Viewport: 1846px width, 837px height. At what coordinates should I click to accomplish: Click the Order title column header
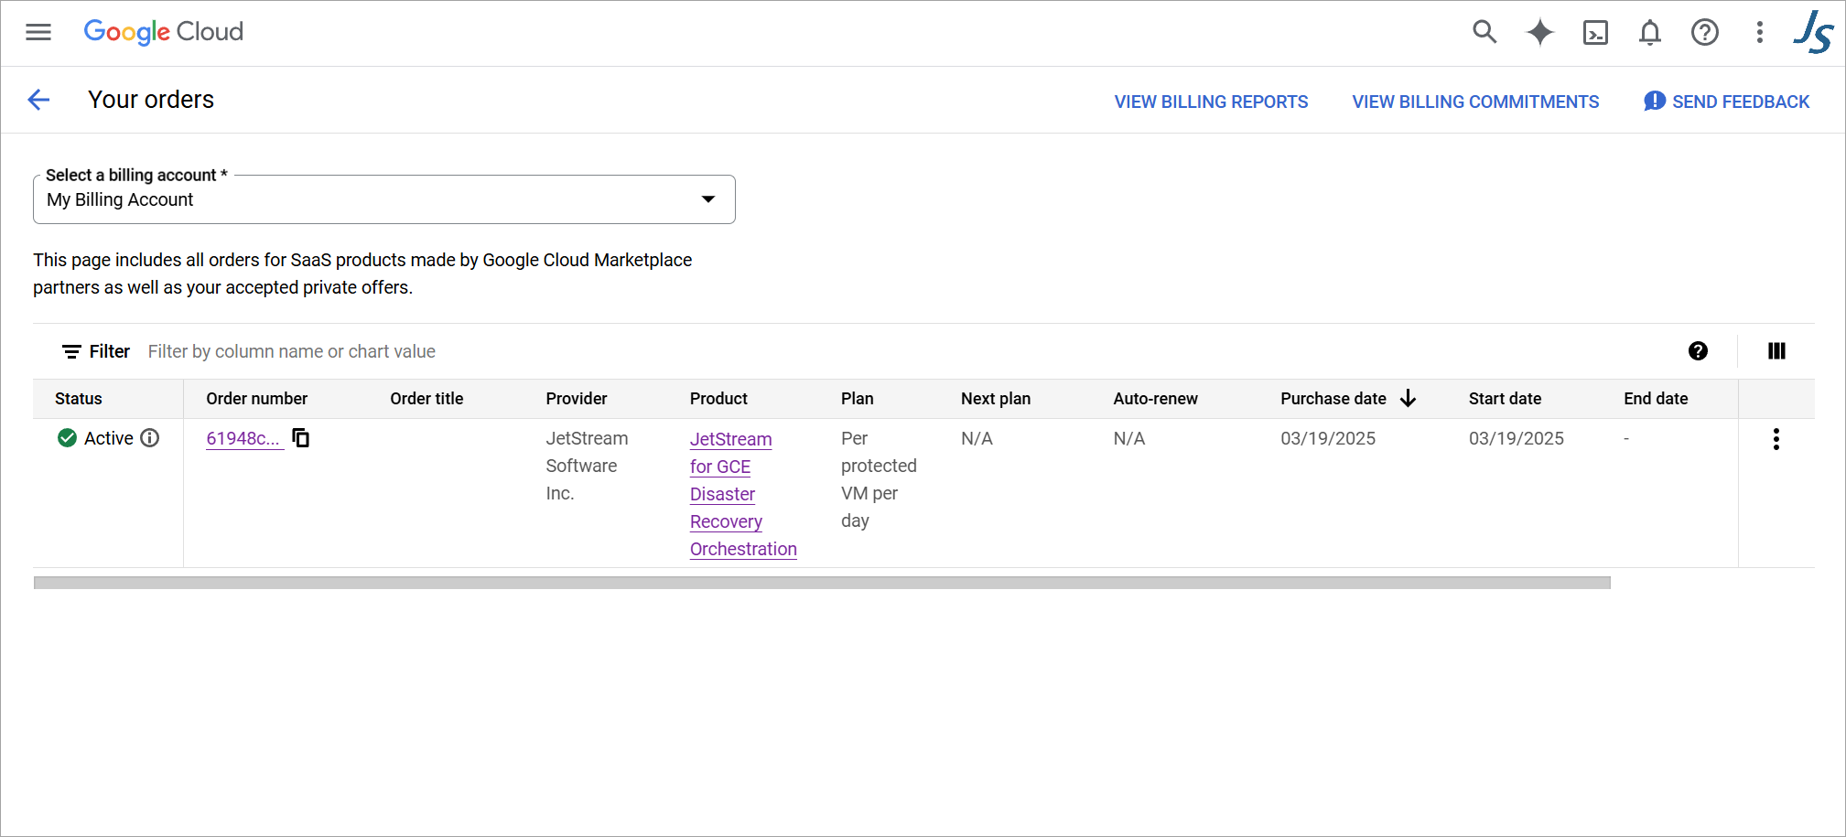click(426, 399)
